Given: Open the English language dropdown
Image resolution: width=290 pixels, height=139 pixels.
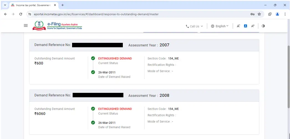Looking at the screenshot, I should coord(220,26).
